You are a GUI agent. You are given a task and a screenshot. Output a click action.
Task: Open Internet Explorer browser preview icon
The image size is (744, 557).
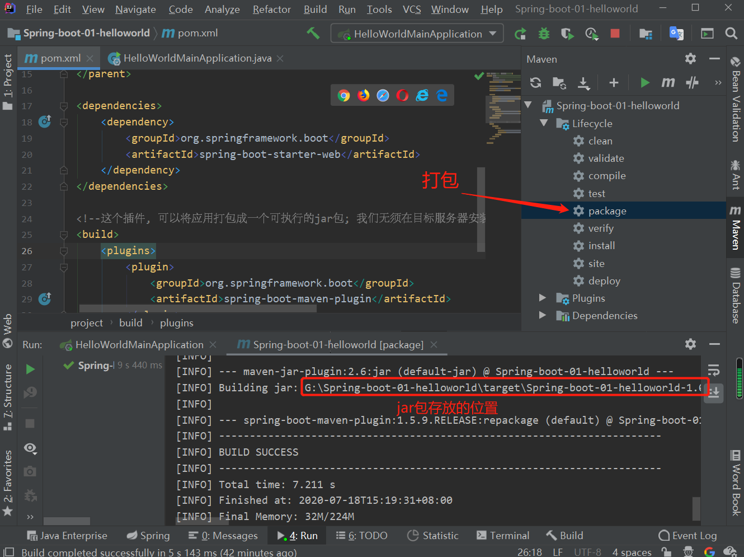point(422,96)
